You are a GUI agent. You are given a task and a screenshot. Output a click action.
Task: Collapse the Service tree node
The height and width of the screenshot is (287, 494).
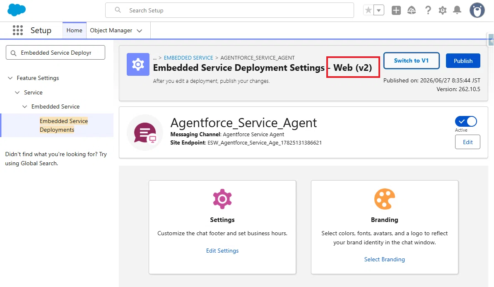click(18, 92)
